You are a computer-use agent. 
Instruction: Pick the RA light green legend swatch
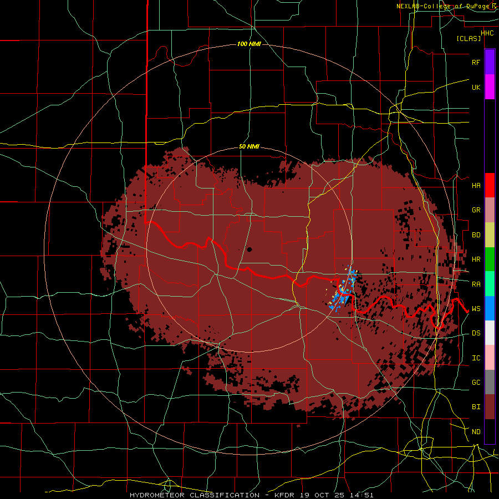point(490,284)
